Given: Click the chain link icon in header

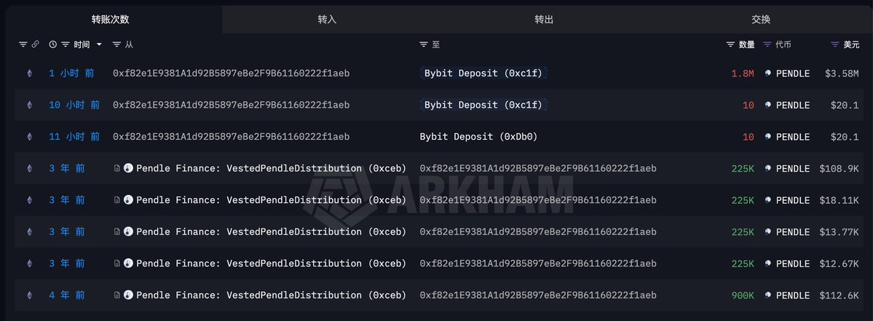Looking at the screenshot, I should (x=35, y=45).
